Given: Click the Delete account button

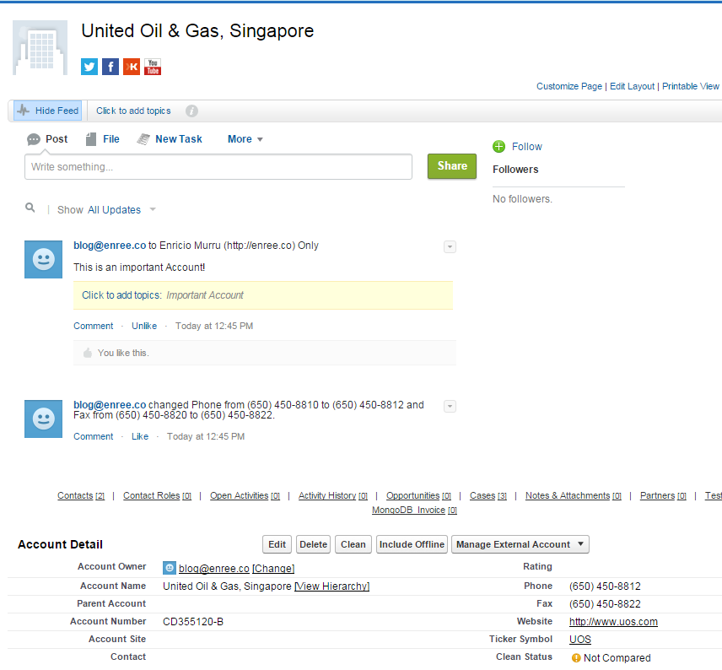Looking at the screenshot, I should (313, 544).
